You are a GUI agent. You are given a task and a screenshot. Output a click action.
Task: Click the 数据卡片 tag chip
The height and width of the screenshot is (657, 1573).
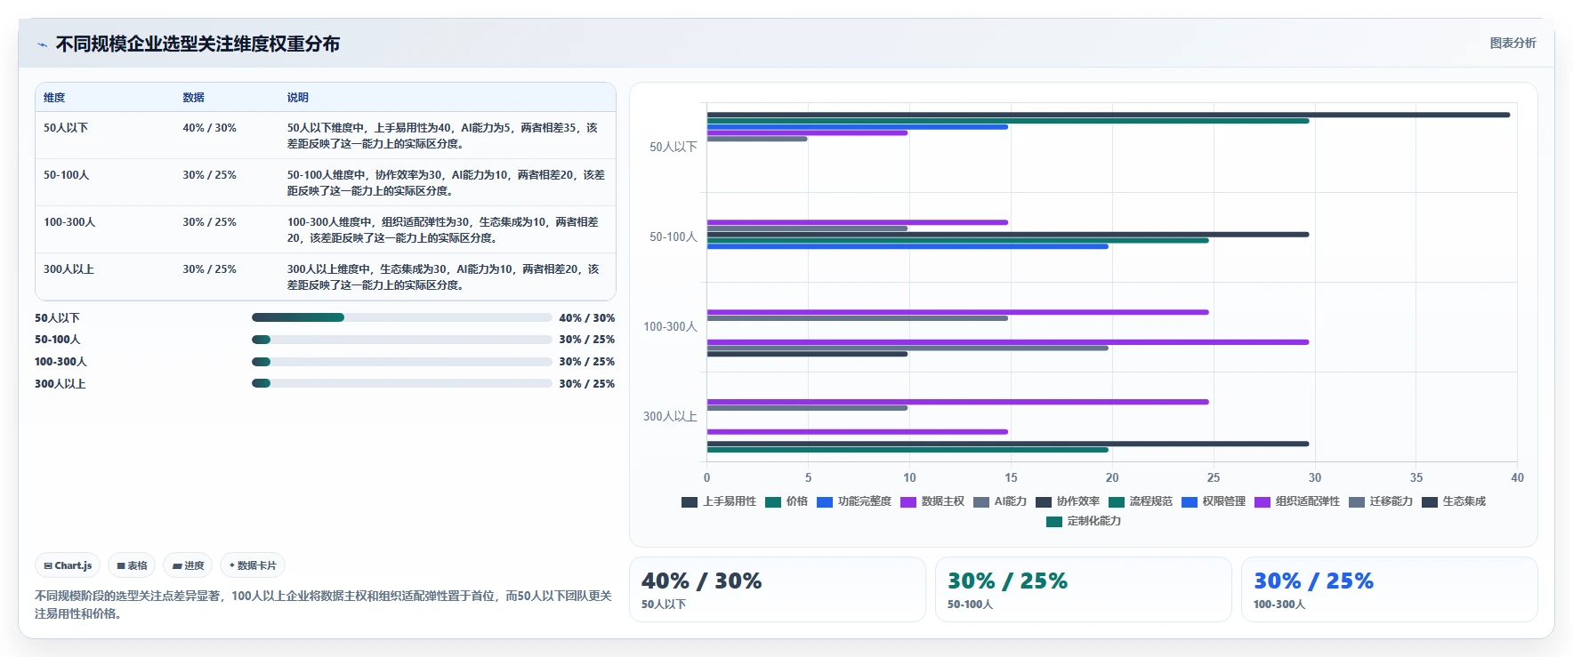253,565
